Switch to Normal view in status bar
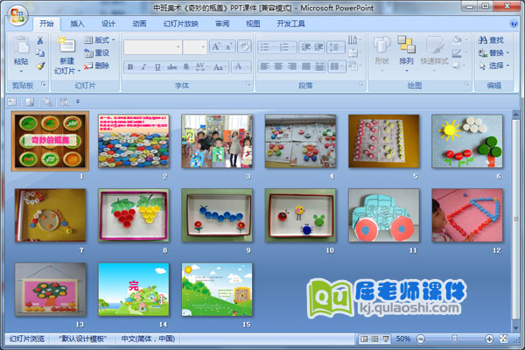This screenshot has width=525, height=350. (364, 339)
